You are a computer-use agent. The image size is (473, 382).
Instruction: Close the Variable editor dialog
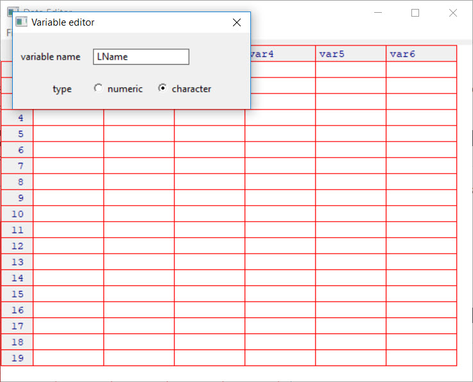coord(236,22)
